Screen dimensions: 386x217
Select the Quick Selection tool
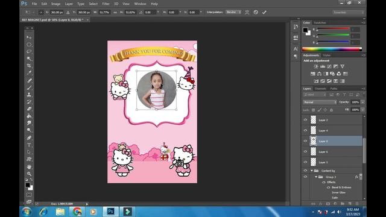[x=29, y=58]
